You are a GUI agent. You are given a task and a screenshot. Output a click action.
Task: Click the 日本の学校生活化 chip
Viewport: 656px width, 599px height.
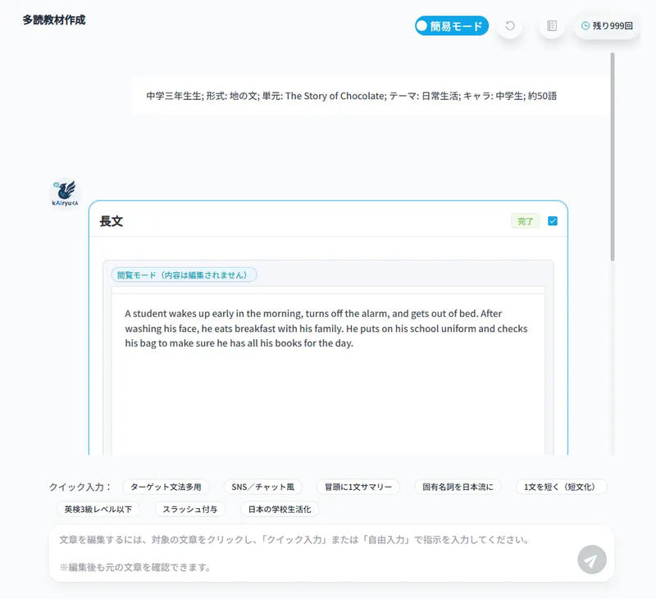pyautogui.click(x=278, y=509)
